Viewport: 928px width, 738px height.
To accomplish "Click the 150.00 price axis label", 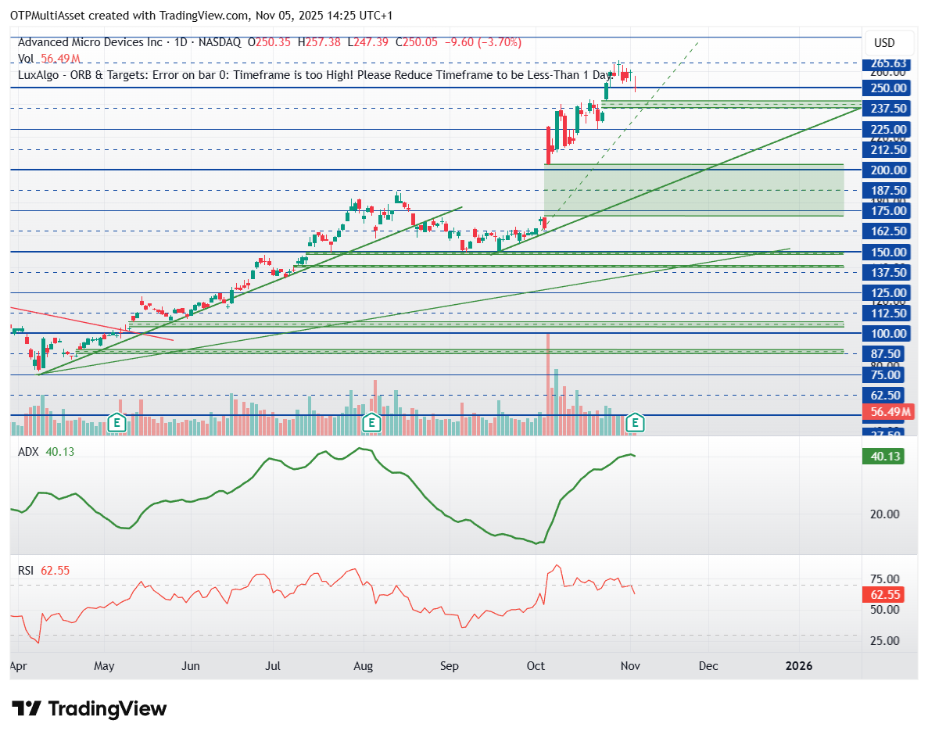I will click(x=883, y=253).
